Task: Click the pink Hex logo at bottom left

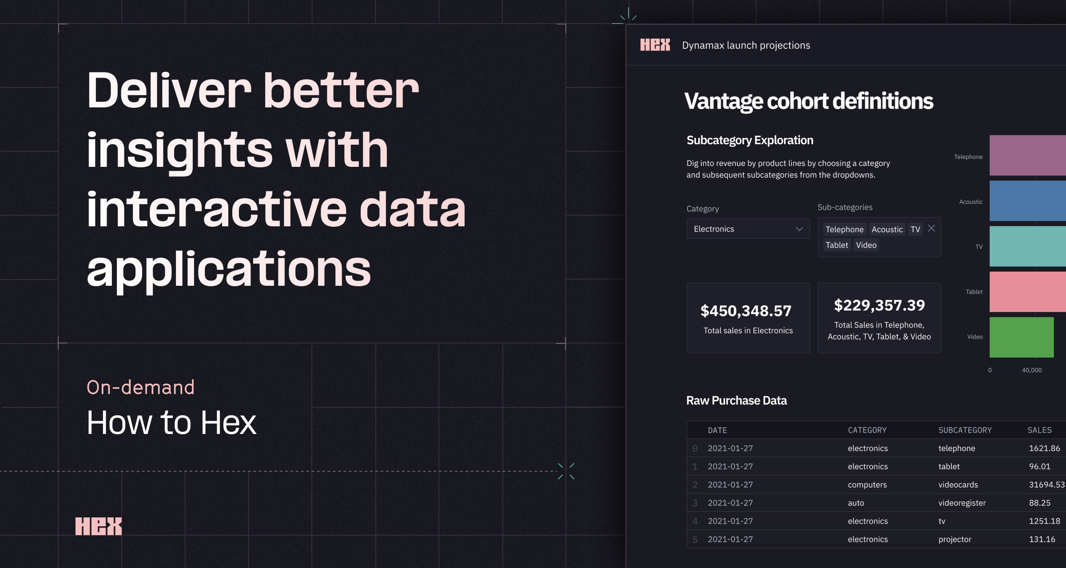Action: [99, 526]
